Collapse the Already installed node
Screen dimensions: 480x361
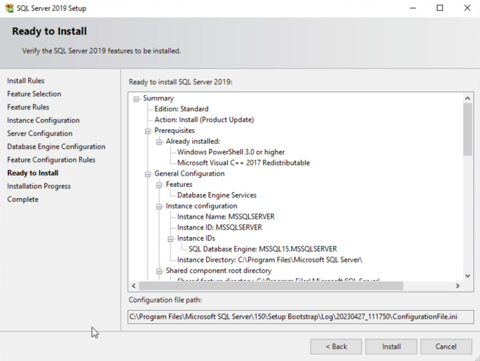[x=159, y=141]
